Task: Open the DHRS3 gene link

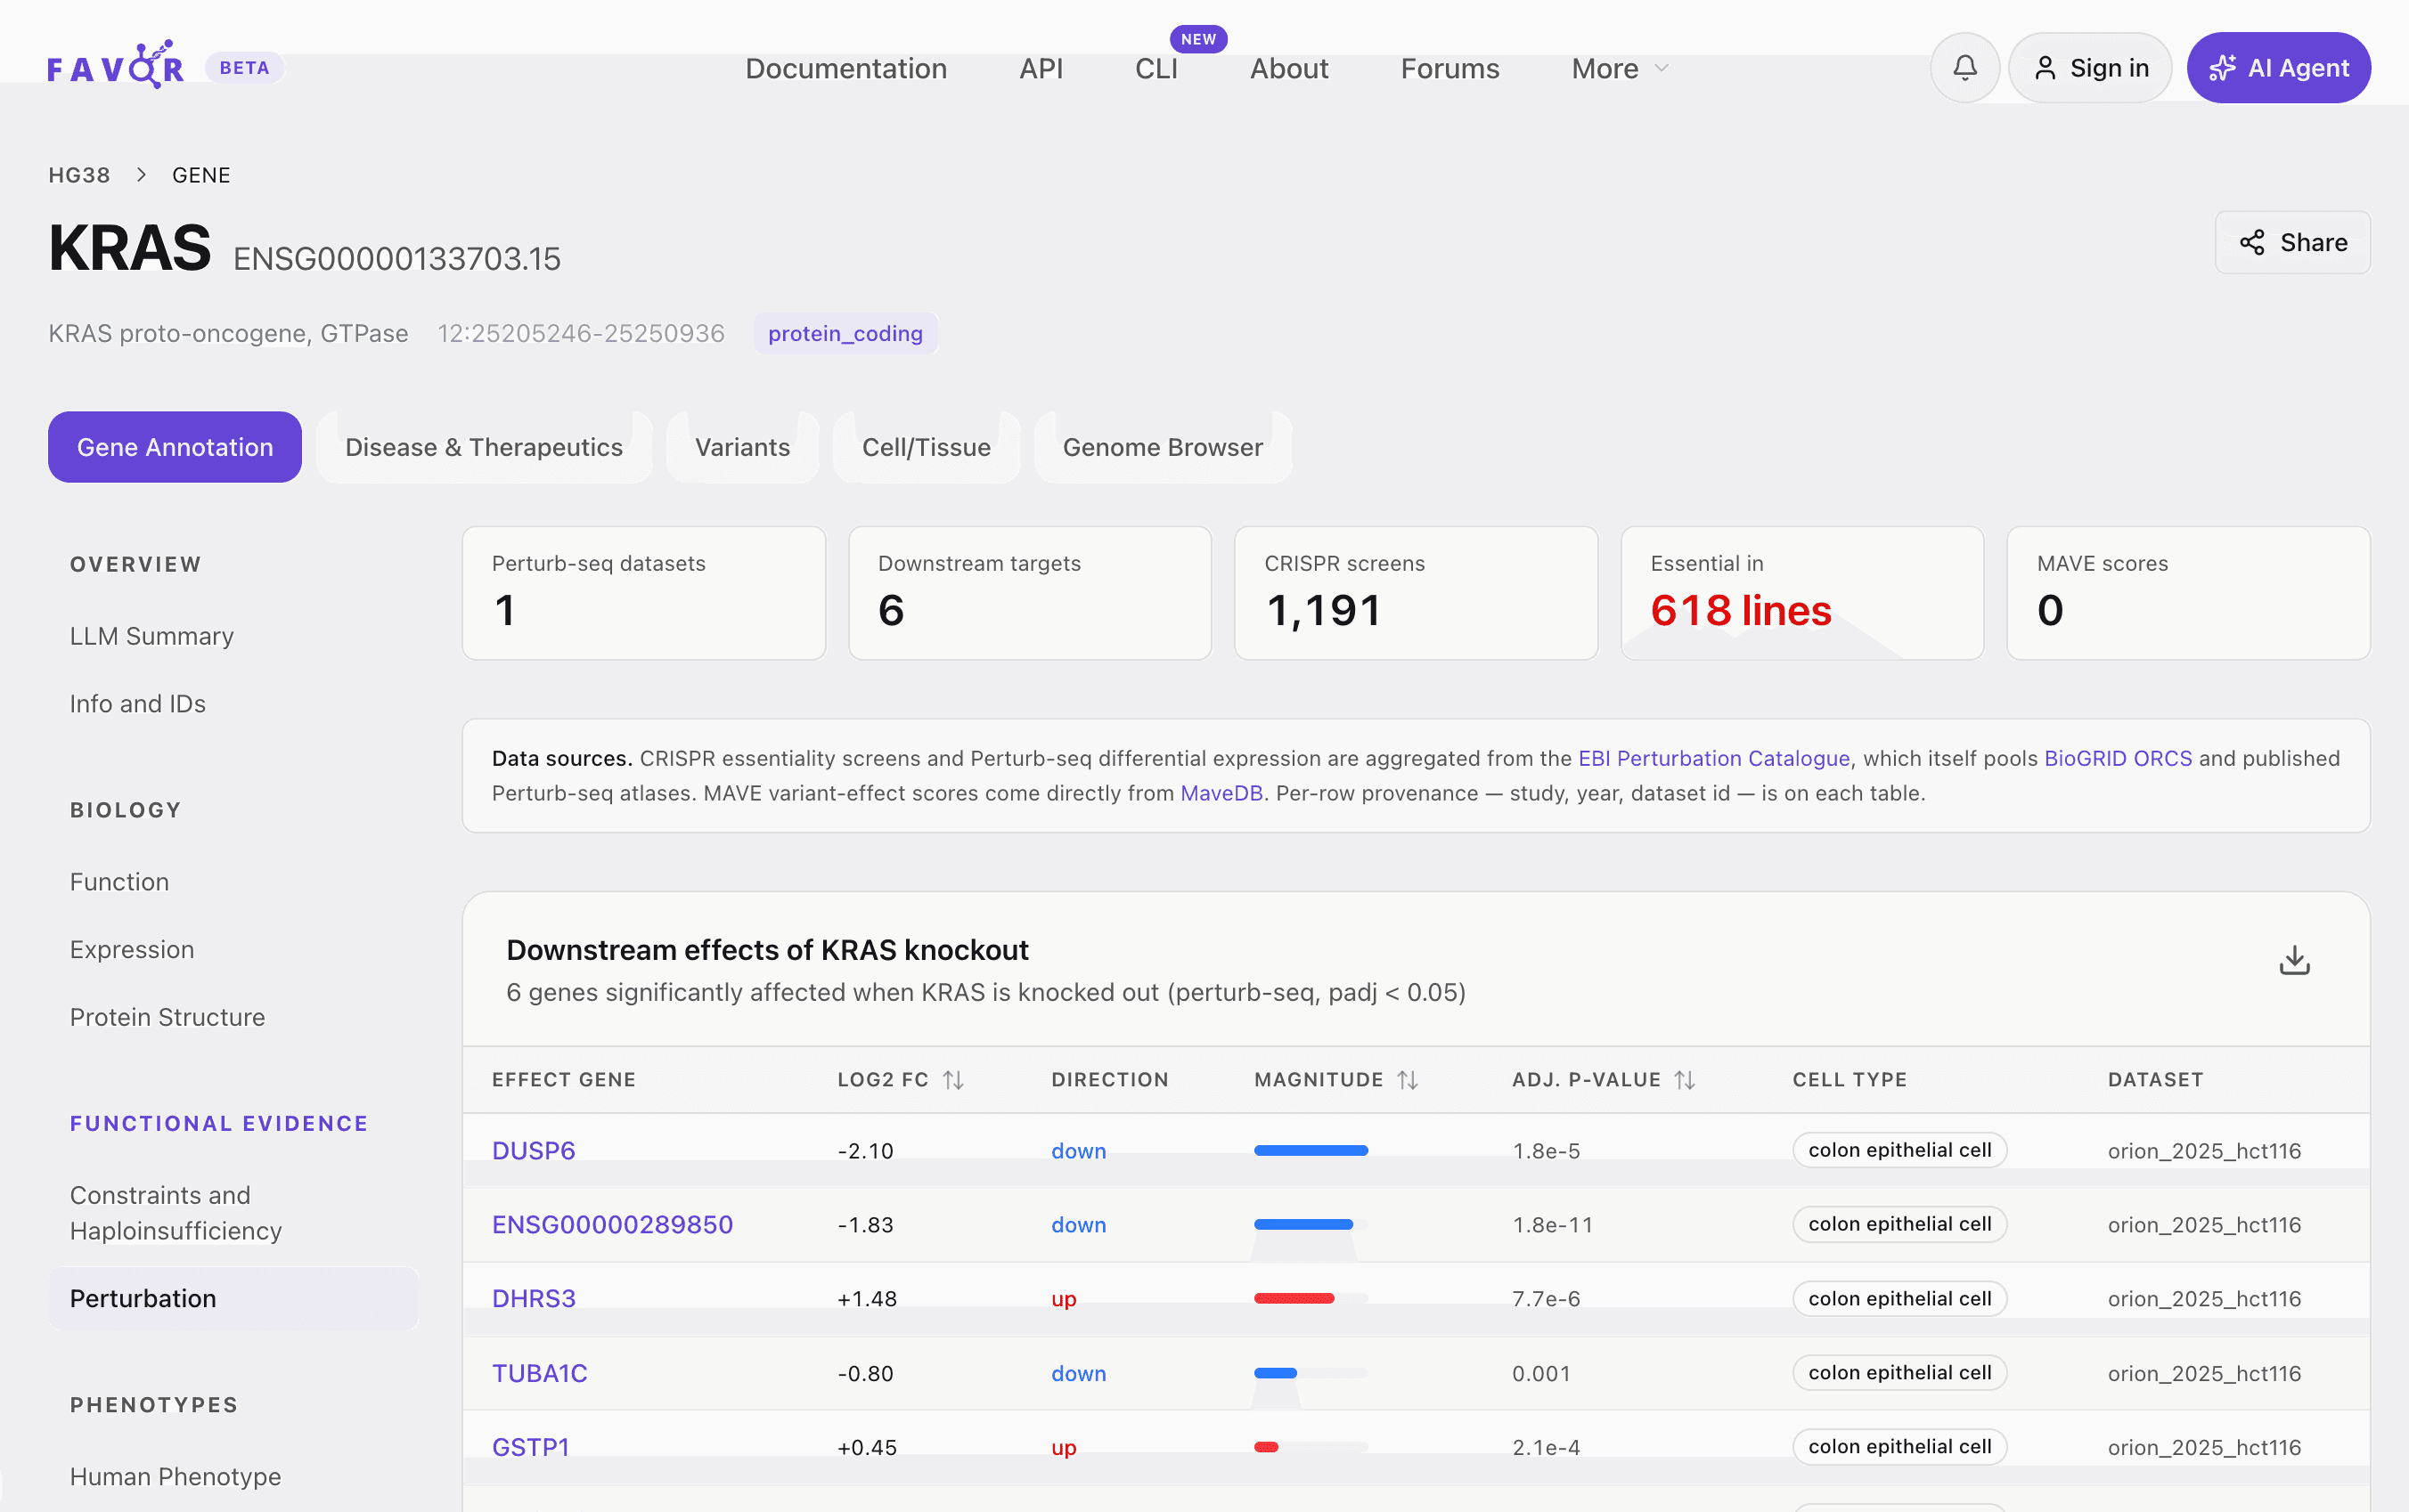Action: click(534, 1298)
